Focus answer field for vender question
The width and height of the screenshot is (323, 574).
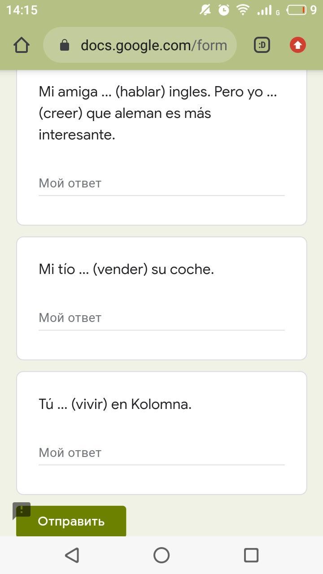[161, 318]
